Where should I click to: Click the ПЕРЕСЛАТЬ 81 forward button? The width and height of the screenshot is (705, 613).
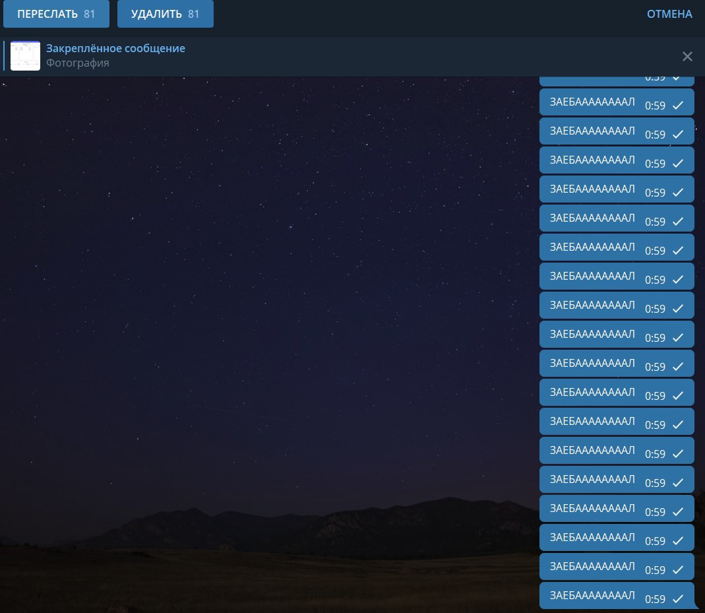[56, 14]
